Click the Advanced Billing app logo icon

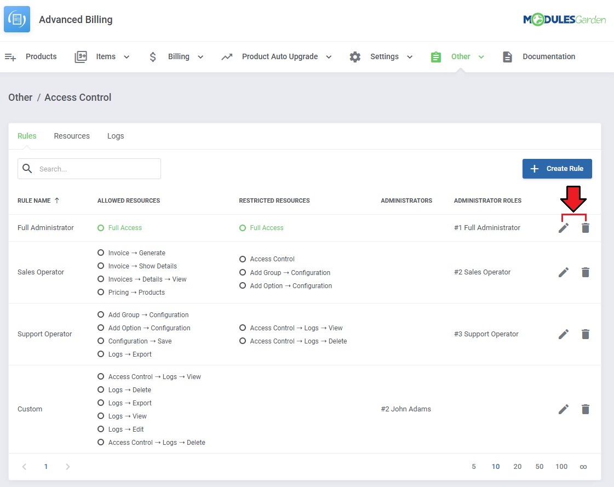(x=17, y=19)
